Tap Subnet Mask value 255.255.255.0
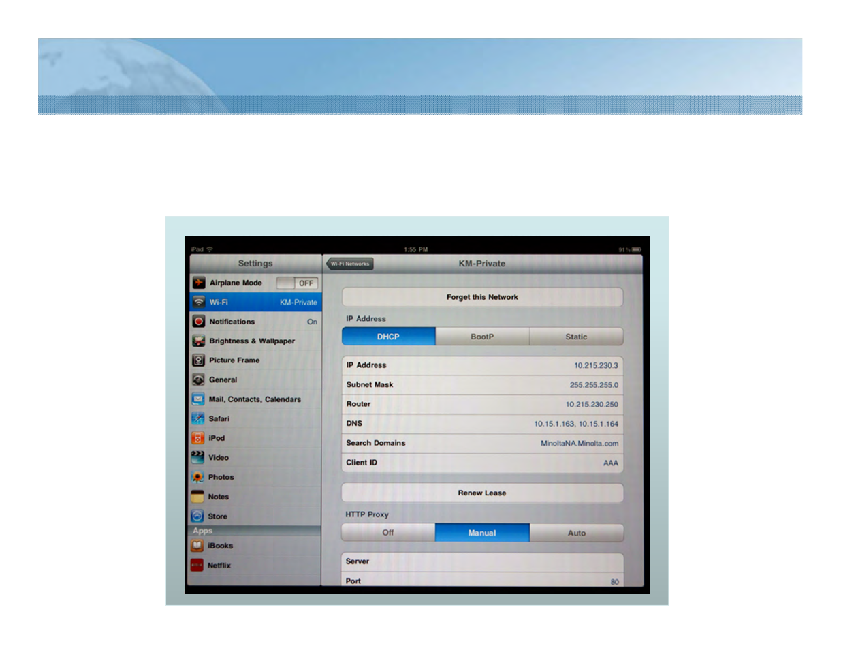Viewport: 841px width, 650px height. (594, 385)
